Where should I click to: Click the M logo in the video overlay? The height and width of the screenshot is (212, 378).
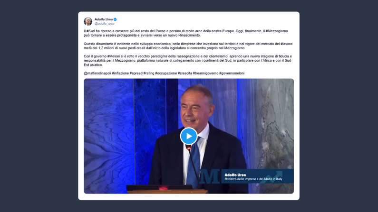210,176
